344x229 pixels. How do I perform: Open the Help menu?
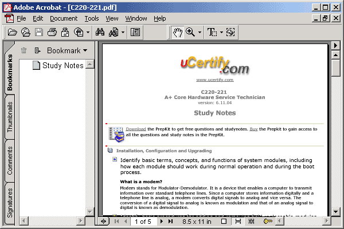[x=160, y=18]
